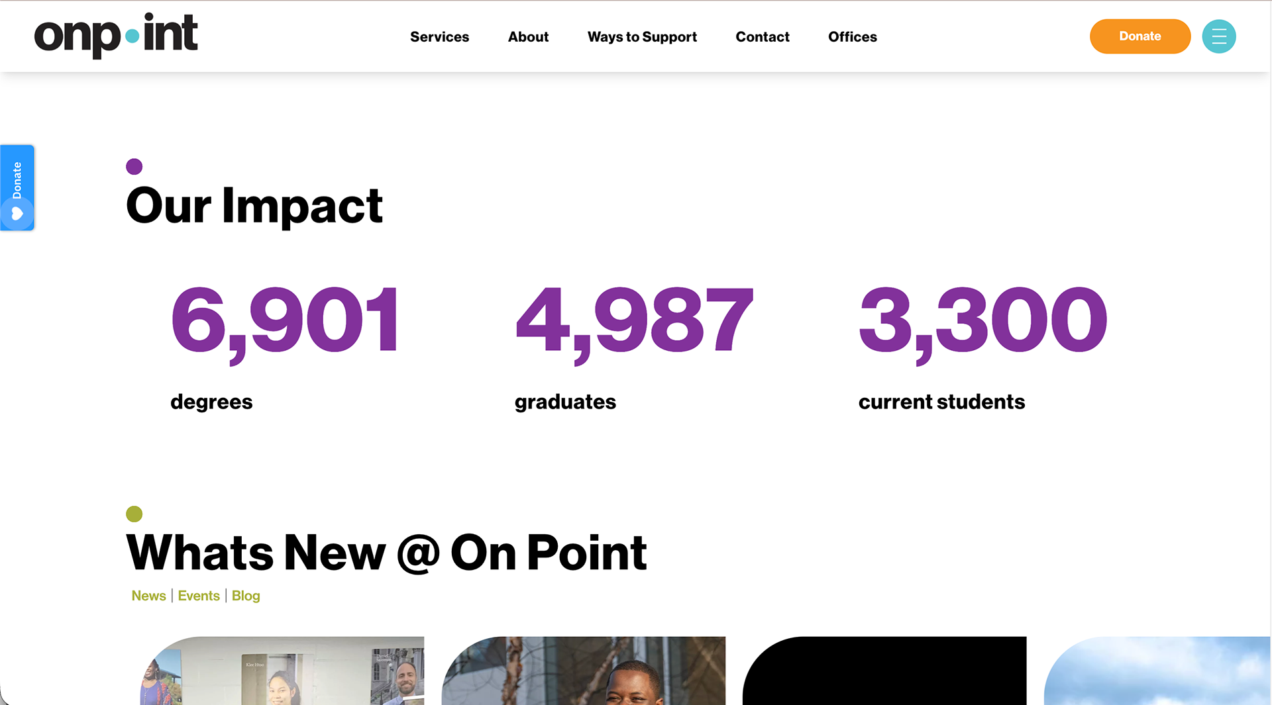The height and width of the screenshot is (705, 1272).
Task: Open the blue sky thumbnail card
Action: tap(1157, 671)
